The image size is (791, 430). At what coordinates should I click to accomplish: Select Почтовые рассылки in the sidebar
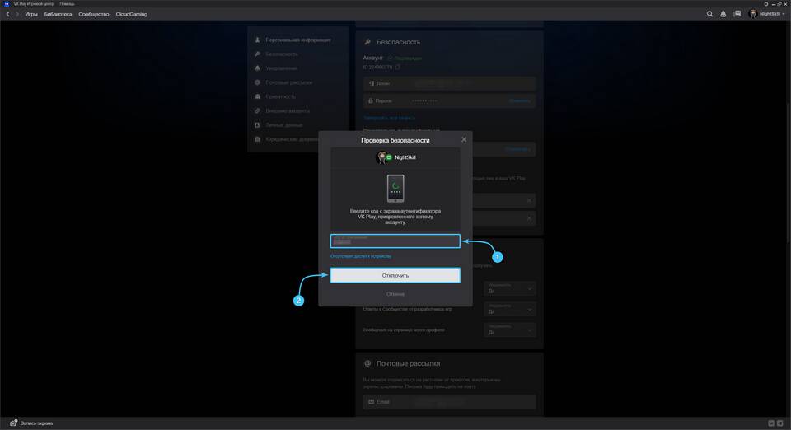(x=288, y=82)
